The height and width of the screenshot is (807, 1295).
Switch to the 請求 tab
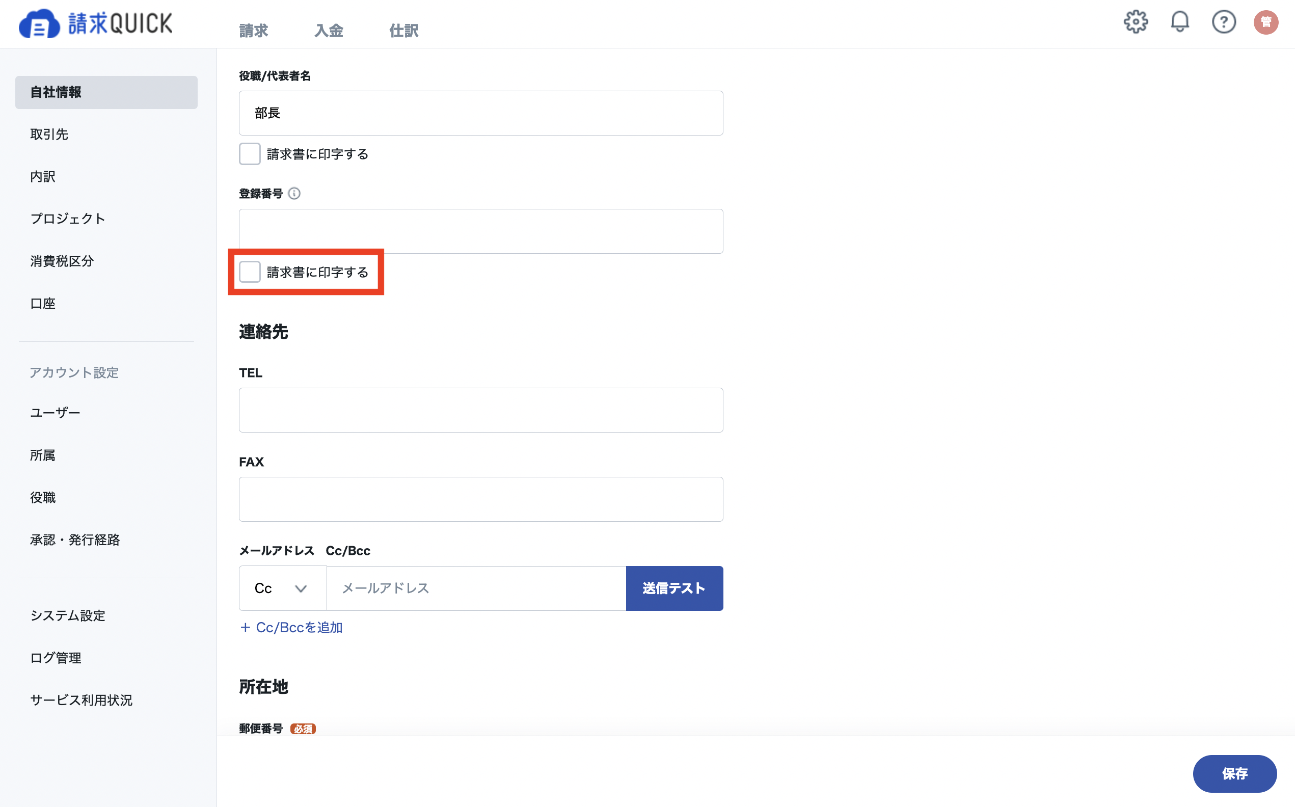(254, 31)
